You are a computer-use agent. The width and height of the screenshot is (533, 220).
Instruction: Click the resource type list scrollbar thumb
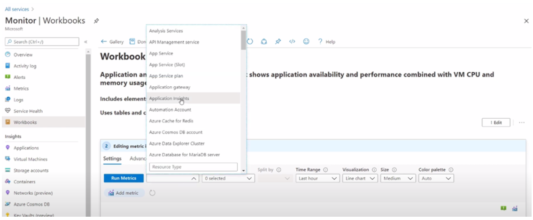point(243,40)
